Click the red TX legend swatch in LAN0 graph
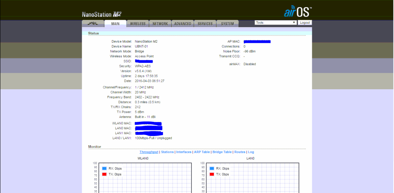The height and width of the screenshot is (193, 394). pos(212,174)
